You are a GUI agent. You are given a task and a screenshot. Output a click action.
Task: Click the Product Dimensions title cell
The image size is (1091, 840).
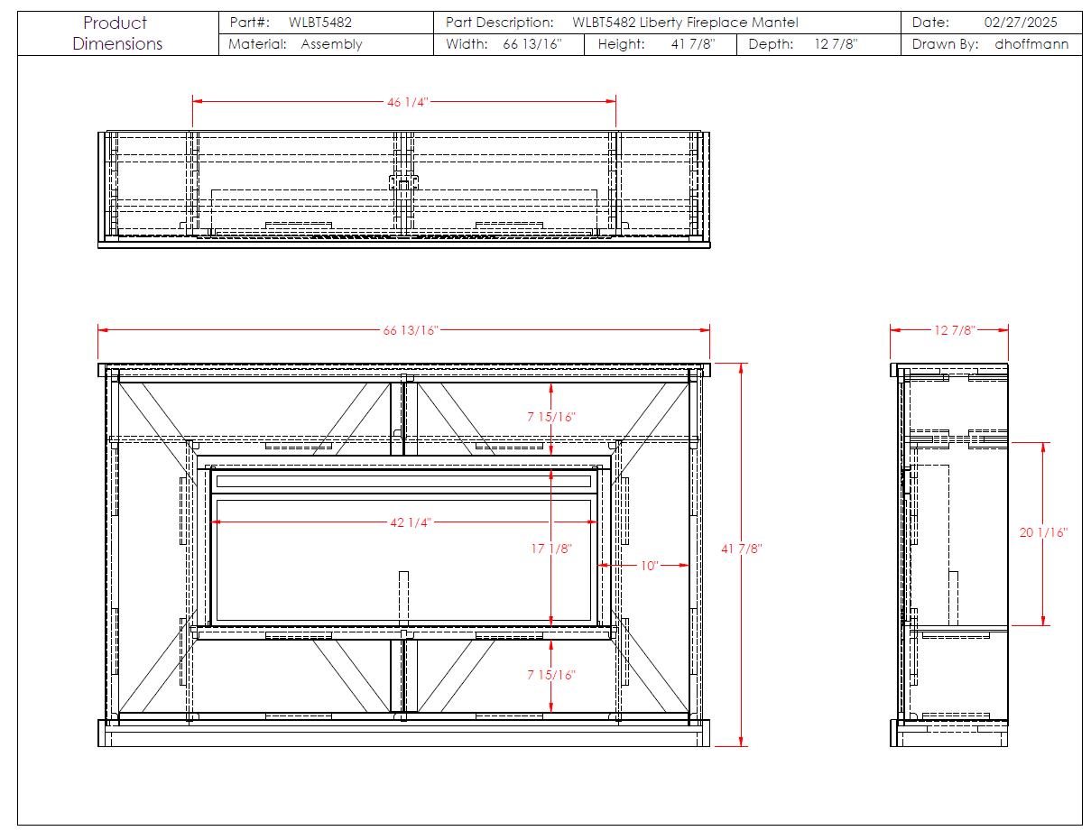[x=117, y=33]
